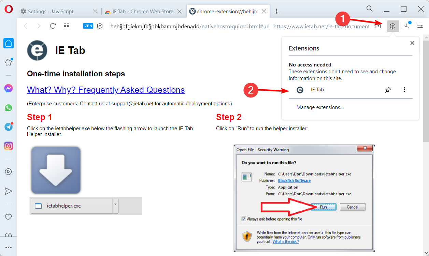The height and width of the screenshot is (256, 429).
Task: Open Manage extensions...
Action: [320, 107]
